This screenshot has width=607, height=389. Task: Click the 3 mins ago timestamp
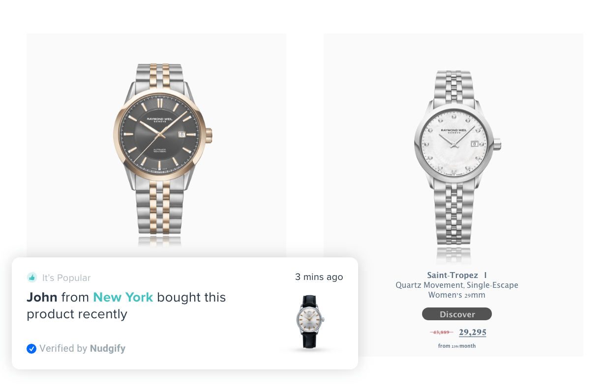pos(319,277)
